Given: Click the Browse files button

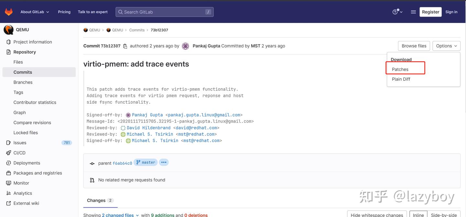Looking at the screenshot, I should point(414,46).
